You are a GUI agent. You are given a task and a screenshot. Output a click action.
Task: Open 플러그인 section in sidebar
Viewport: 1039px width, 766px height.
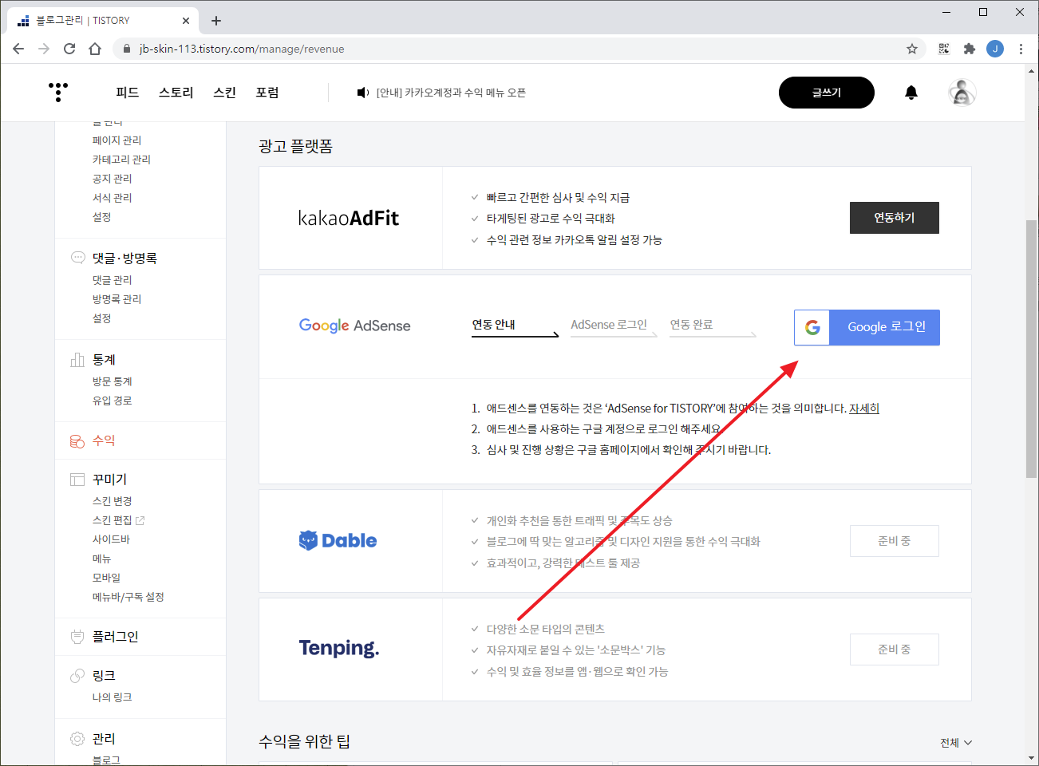115,637
